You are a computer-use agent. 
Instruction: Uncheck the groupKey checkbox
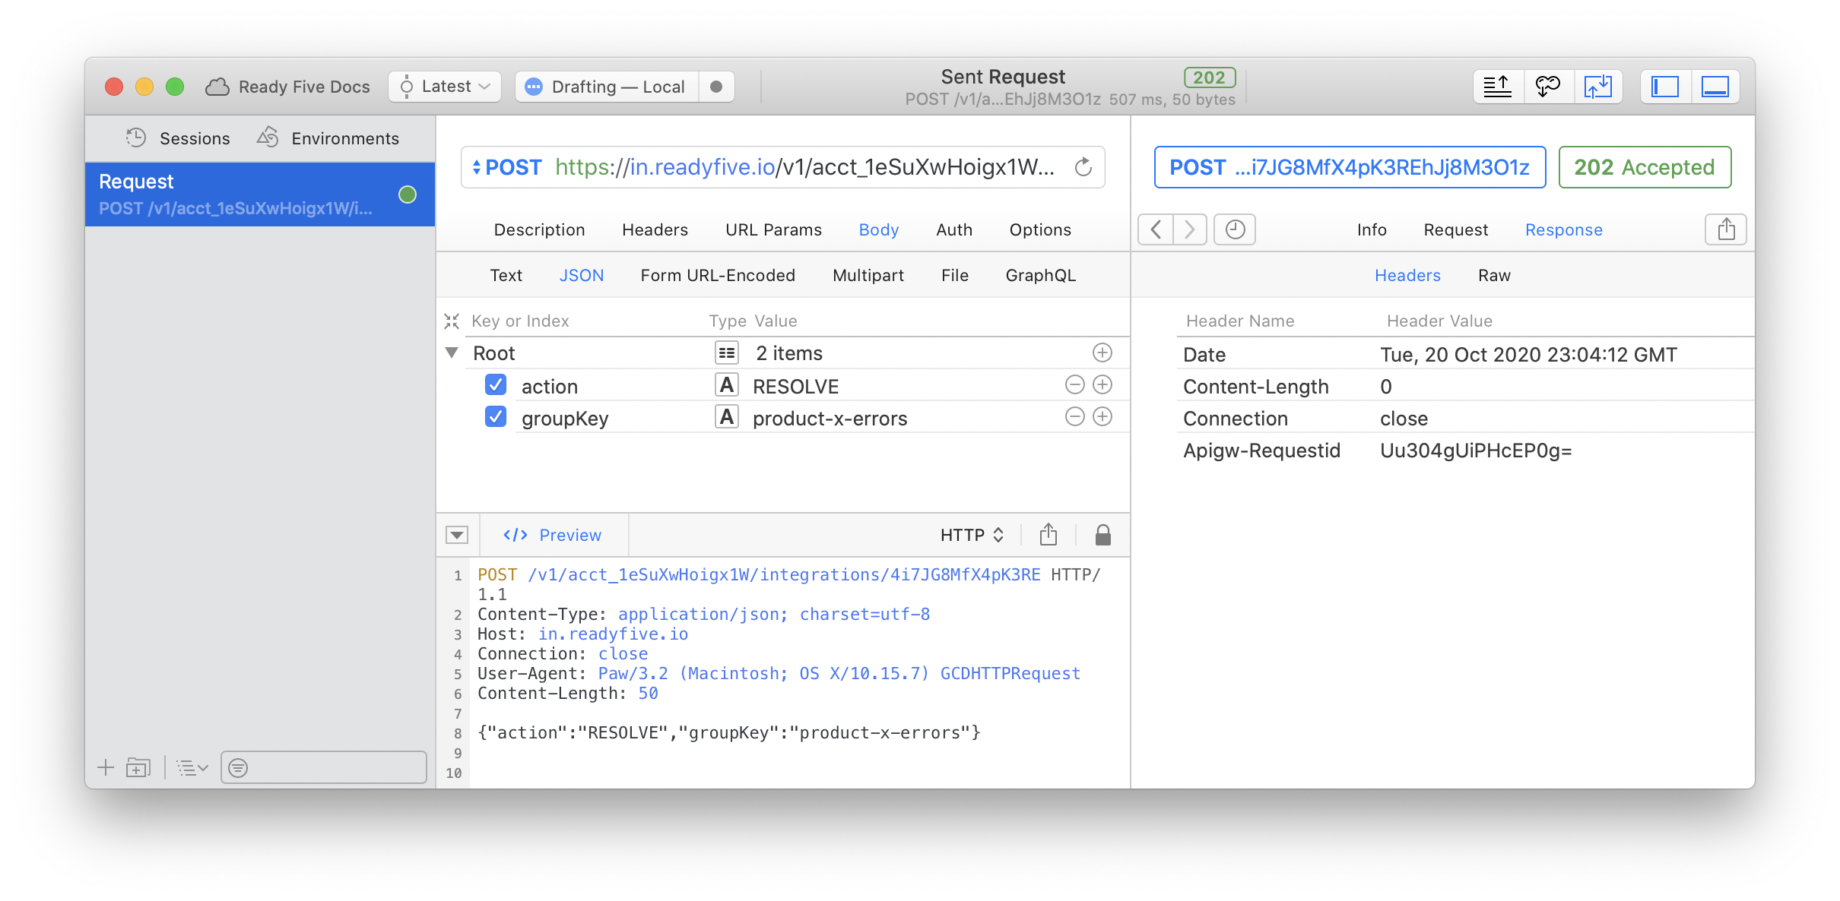point(496,417)
